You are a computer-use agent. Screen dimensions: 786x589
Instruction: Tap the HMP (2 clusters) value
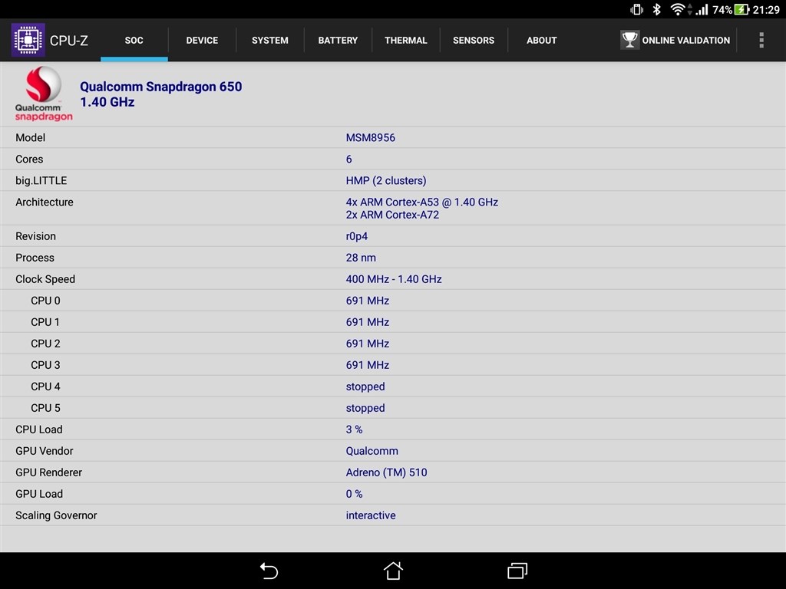(x=386, y=181)
